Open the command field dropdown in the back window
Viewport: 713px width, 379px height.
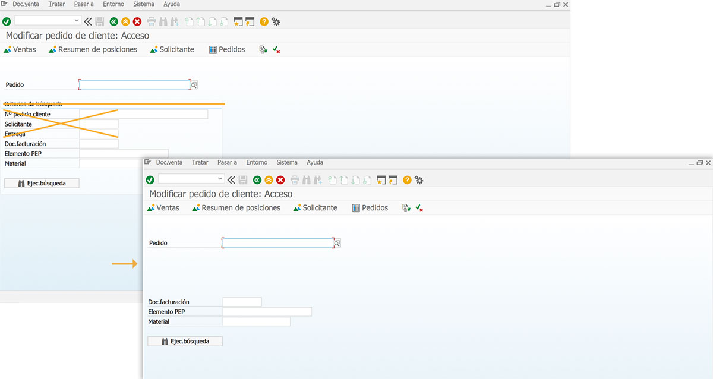tap(77, 21)
